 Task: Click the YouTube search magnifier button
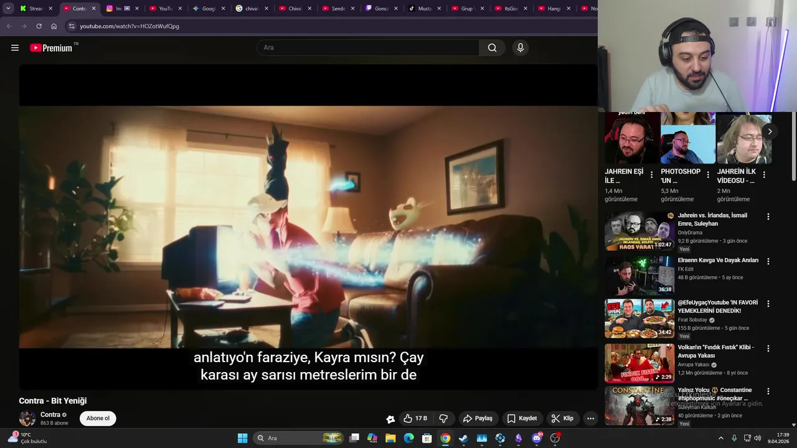(492, 47)
